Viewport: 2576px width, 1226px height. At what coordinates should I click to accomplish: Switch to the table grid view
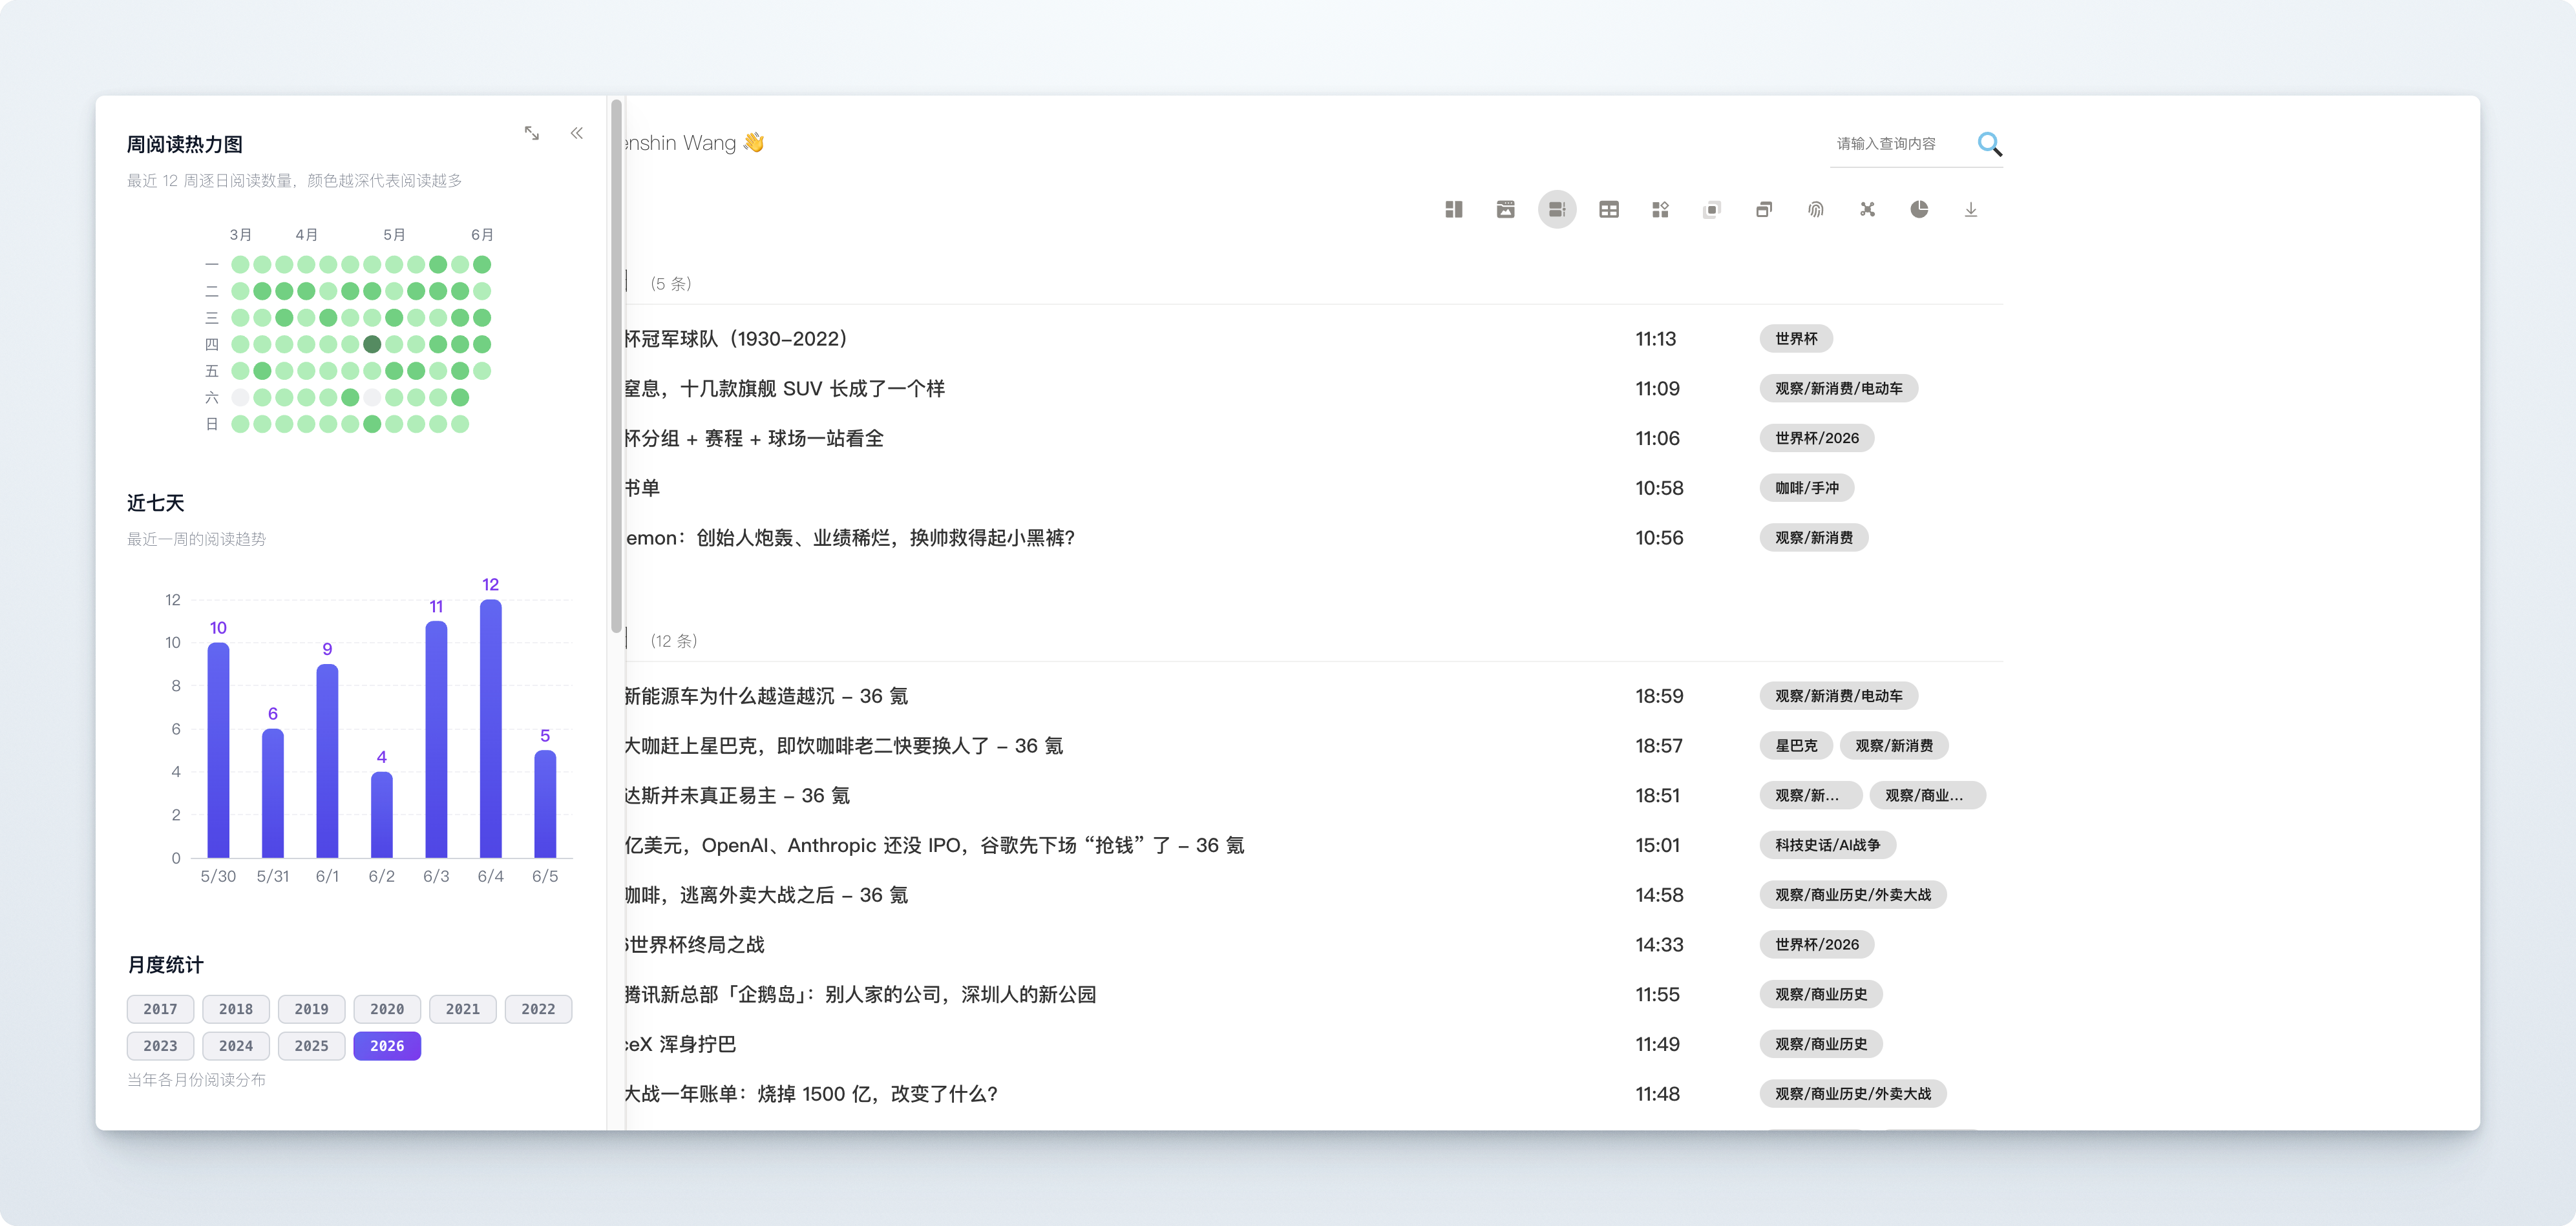pos(1609,210)
